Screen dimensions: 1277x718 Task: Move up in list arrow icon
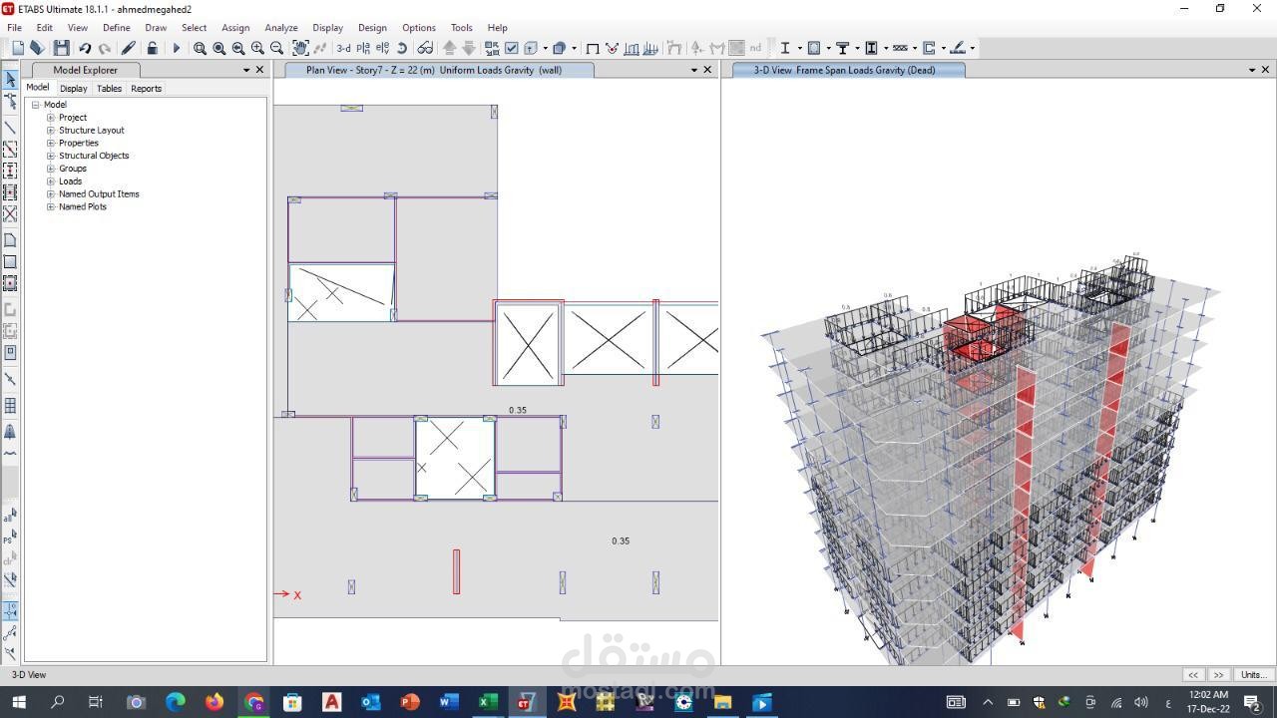pos(450,48)
